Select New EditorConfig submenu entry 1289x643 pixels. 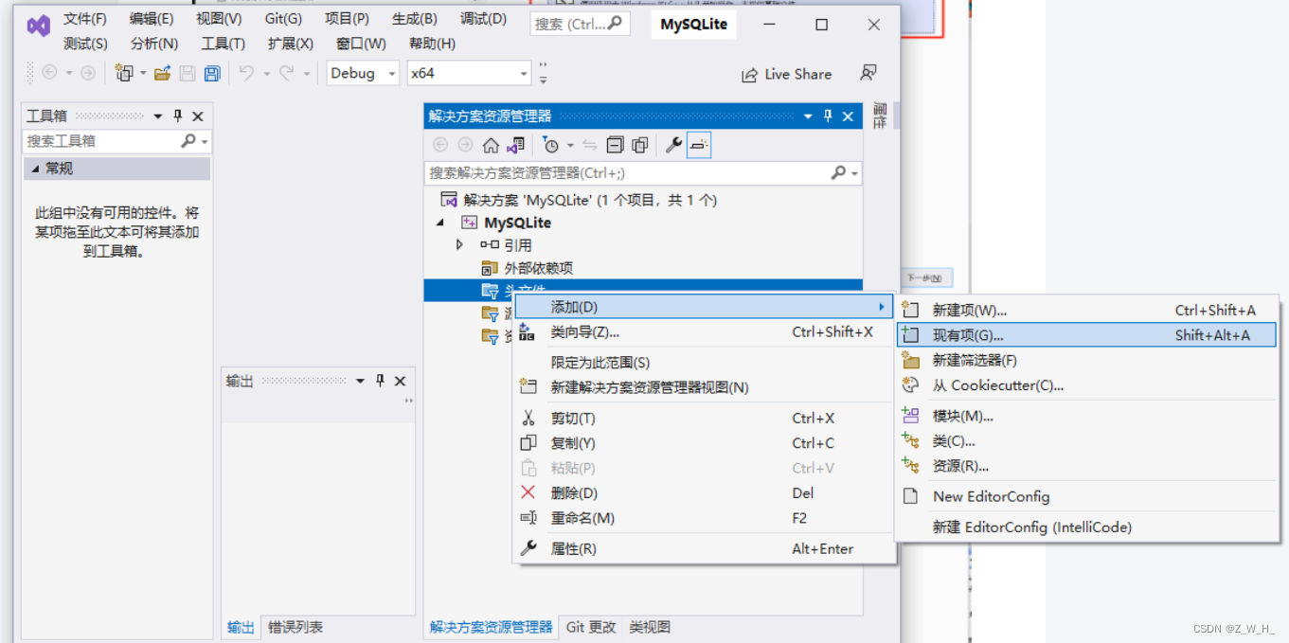point(1085,496)
